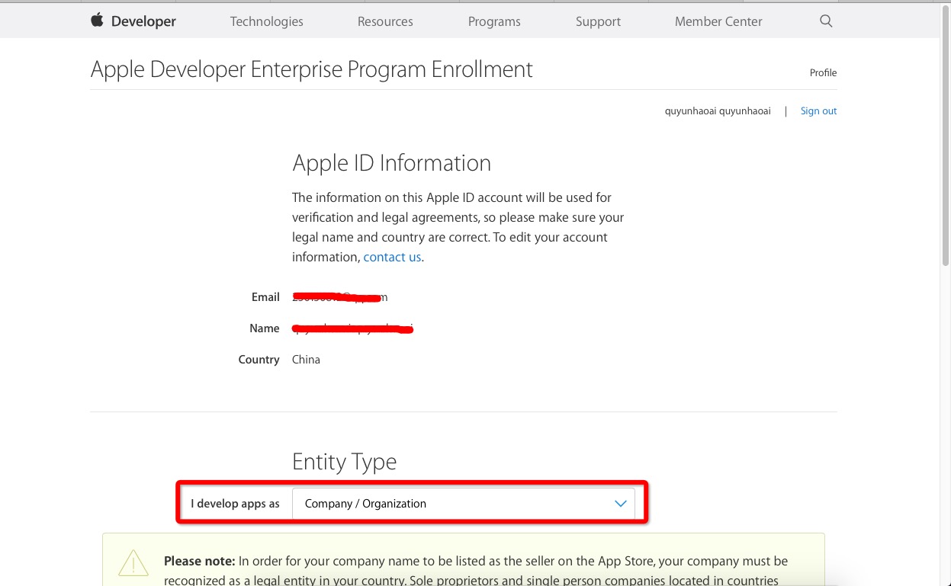Click the Entity Type heading
Image resolution: width=951 pixels, height=586 pixels.
pyautogui.click(x=344, y=462)
